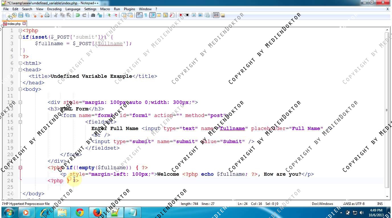Click the Save file toolbar icon
Image resolution: width=392 pixels, height=218 pixels.
(21, 15)
